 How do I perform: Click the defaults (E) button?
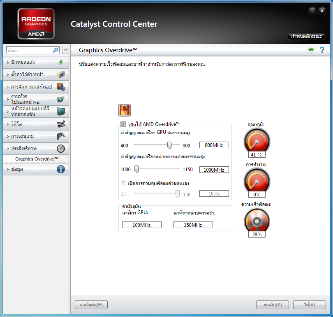91,305
